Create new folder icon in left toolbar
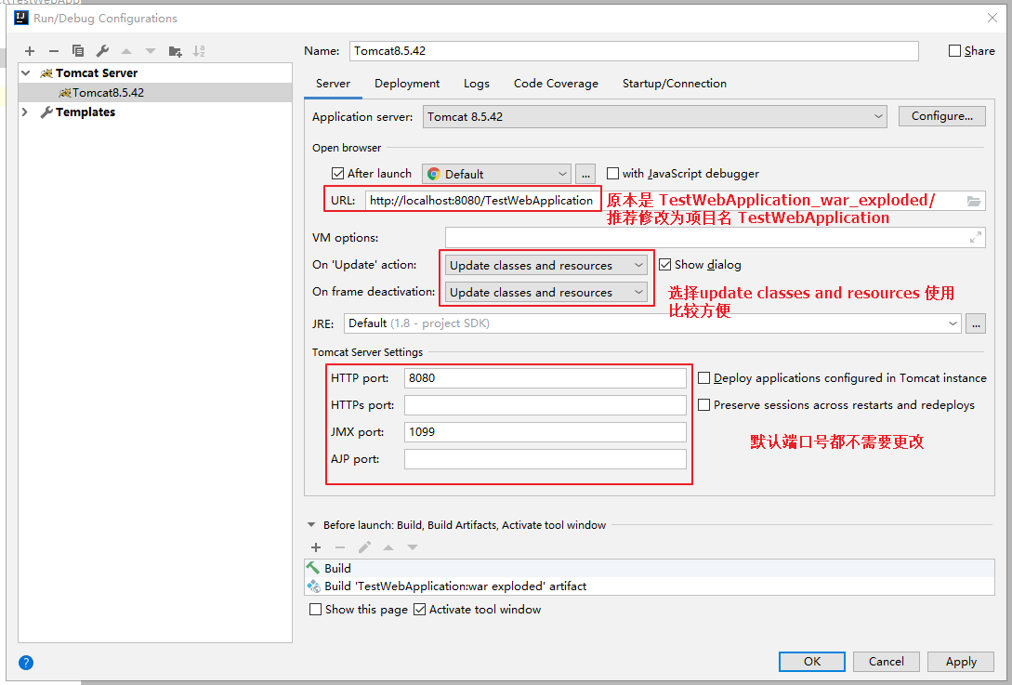This screenshot has width=1012, height=685. click(175, 51)
